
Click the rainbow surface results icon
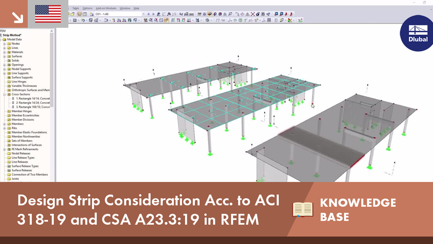click(235, 20)
